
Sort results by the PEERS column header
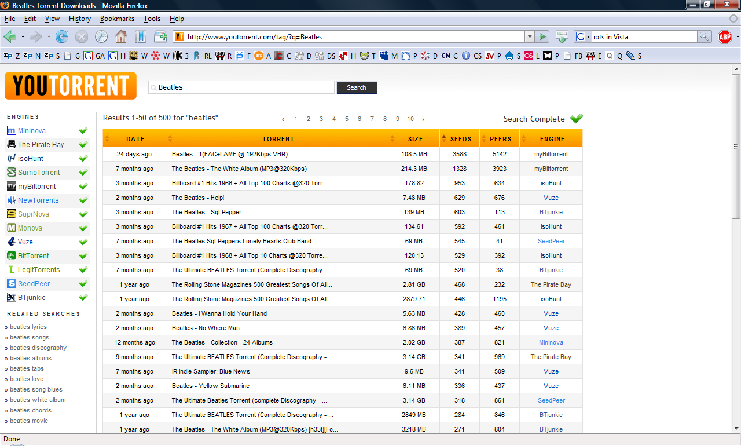500,139
